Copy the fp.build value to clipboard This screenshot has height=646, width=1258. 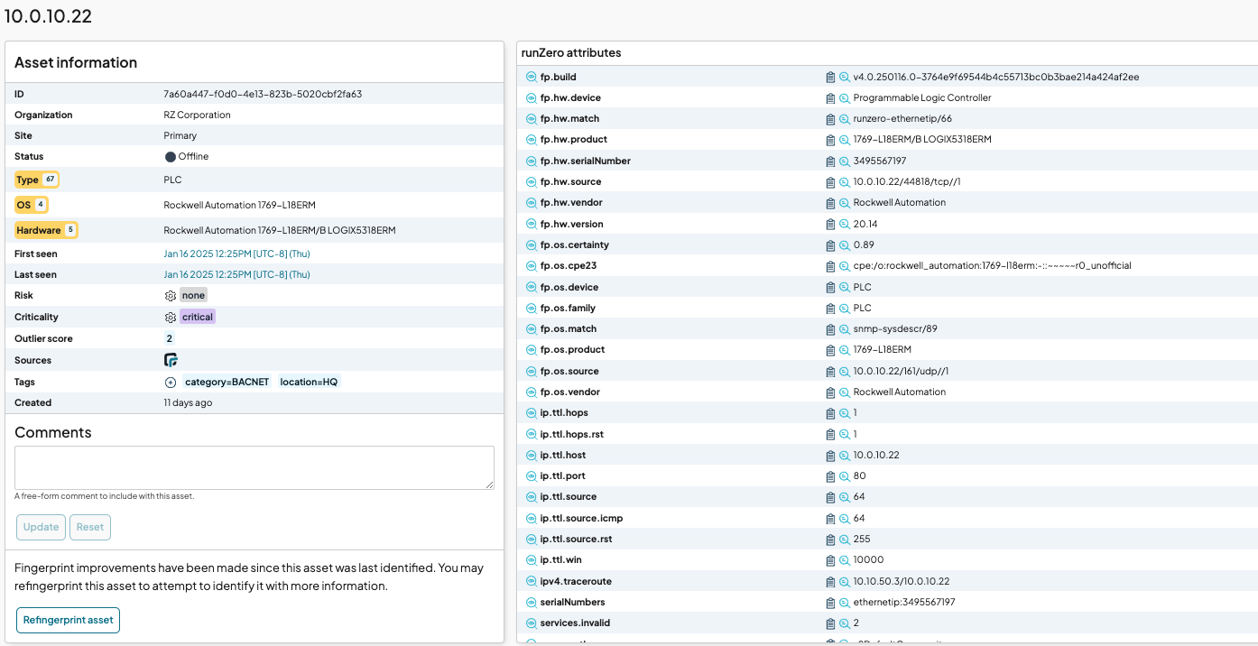tap(831, 78)
